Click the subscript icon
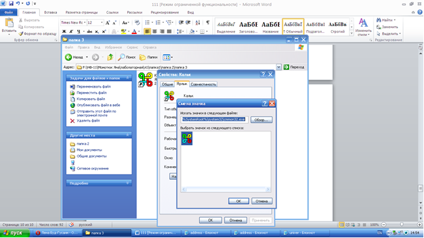The width and height of the screenshot is (424, 238). (x=97, y=31)
